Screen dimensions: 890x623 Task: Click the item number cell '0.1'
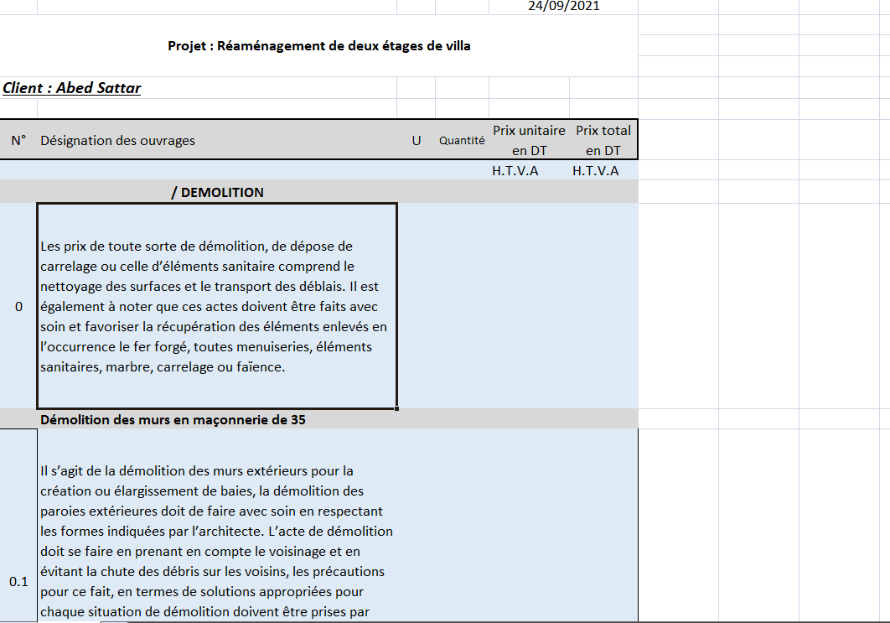[18, 581]
